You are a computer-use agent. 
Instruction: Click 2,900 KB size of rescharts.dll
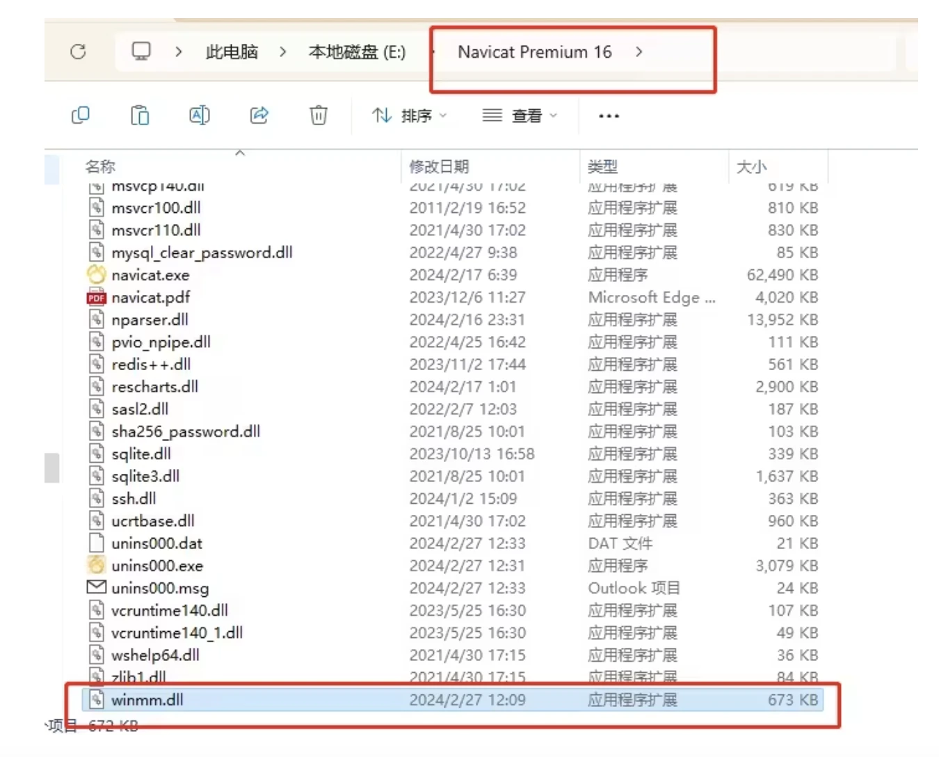click(787, 386)
